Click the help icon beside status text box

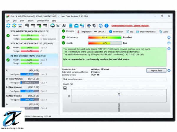[x=169, y=49]
